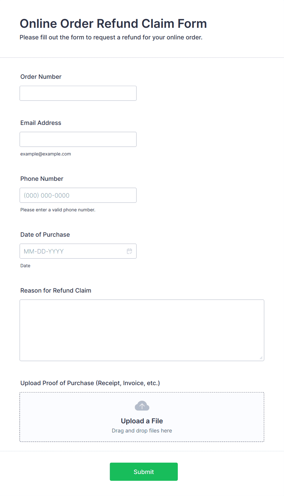Click the Order Number label
The width and height of the screenshot is (284, 496).
pos(41,77)
